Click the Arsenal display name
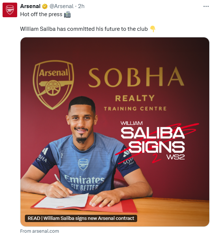The width and height of the screenshot is (214, 236). point(30,6)
